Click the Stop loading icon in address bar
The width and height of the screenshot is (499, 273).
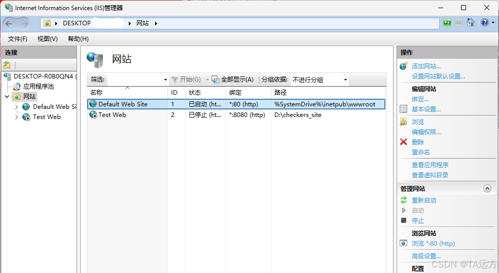pyautogui.click(x=458, y=23)
